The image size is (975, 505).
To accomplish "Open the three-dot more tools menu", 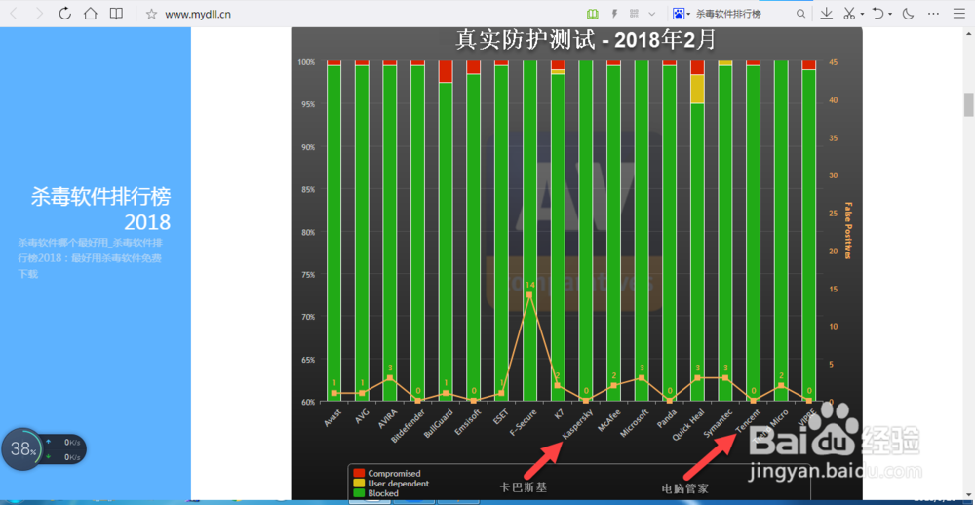I will [x=933, y=14].
